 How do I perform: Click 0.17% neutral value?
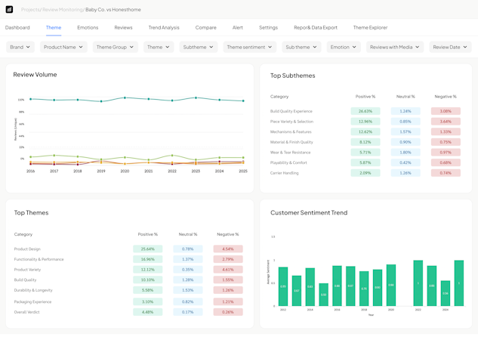(x=188, y=312)
